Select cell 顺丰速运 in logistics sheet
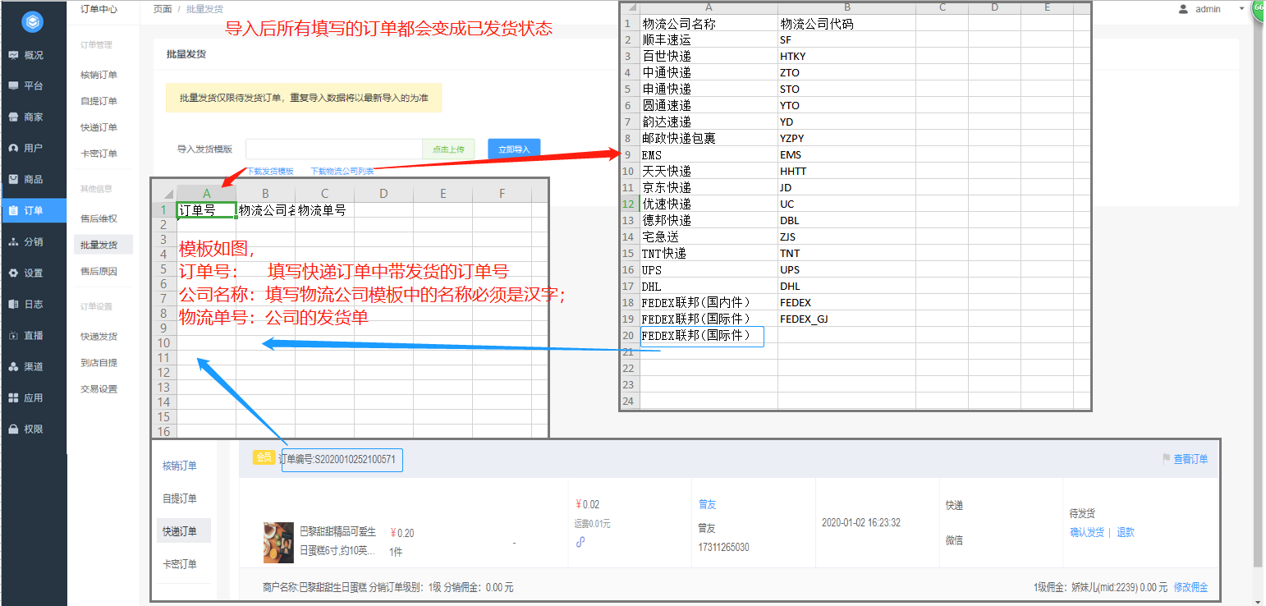The image size is (1266, 606). 709,39
